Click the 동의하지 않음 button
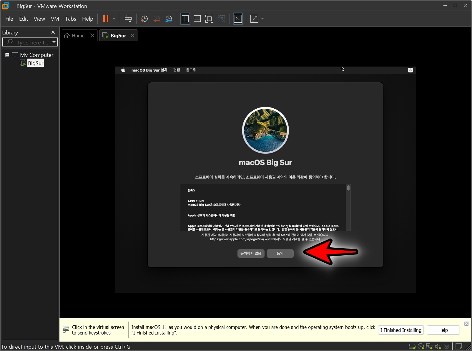This screenshot has width=472, height=351. point(251,254)
